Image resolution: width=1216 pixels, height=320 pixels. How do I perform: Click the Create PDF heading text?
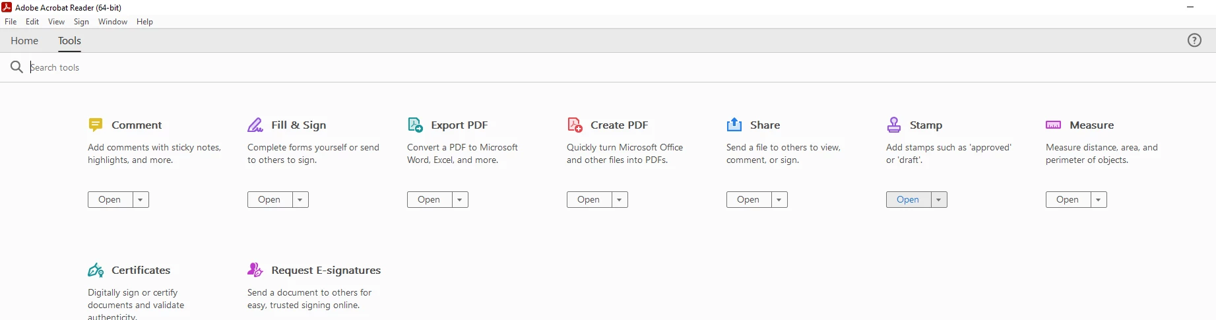[x=620, y=125]
